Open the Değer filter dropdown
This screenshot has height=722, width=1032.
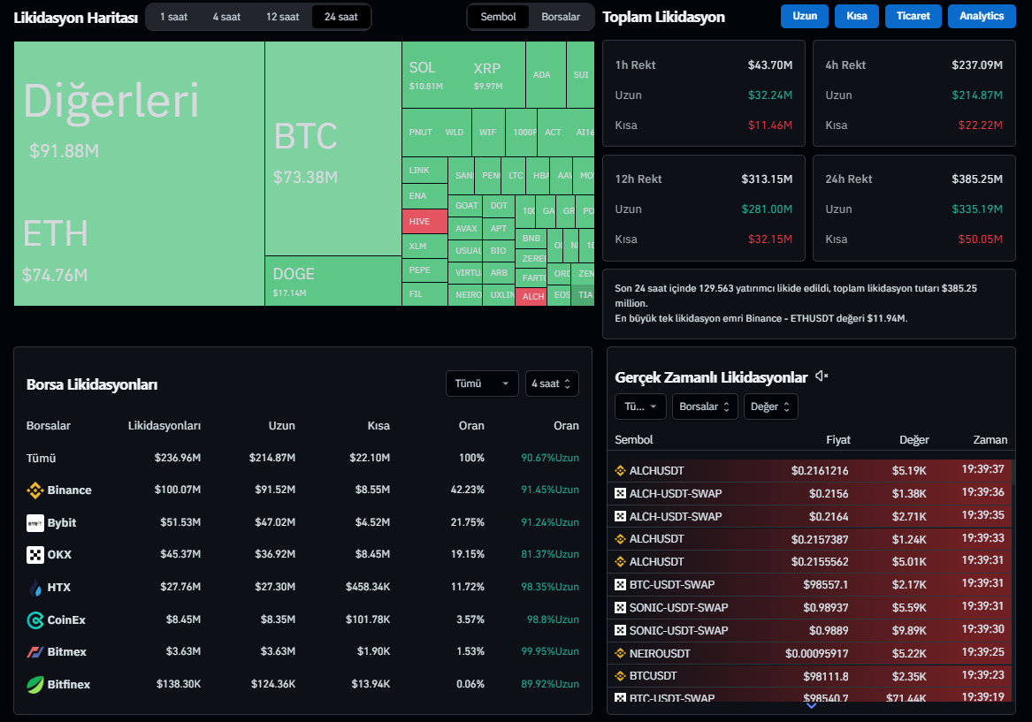point(770,407)
